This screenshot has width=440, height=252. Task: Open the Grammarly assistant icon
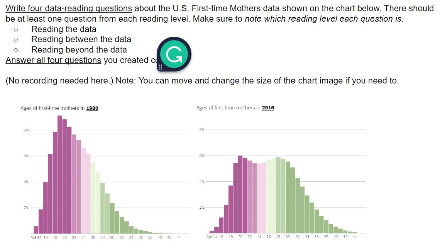(x=174, y=54)
